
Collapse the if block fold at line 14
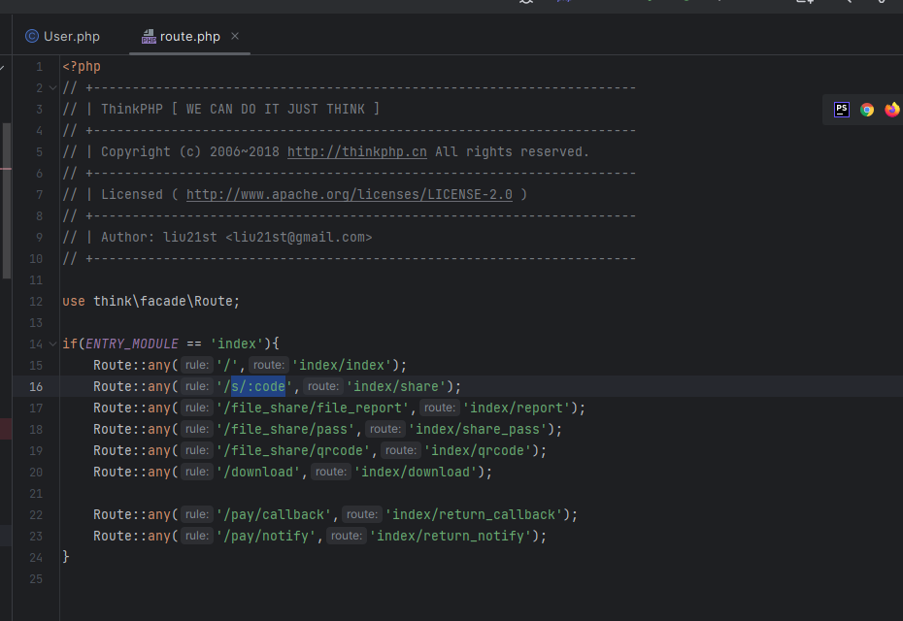tap(52, 343)
